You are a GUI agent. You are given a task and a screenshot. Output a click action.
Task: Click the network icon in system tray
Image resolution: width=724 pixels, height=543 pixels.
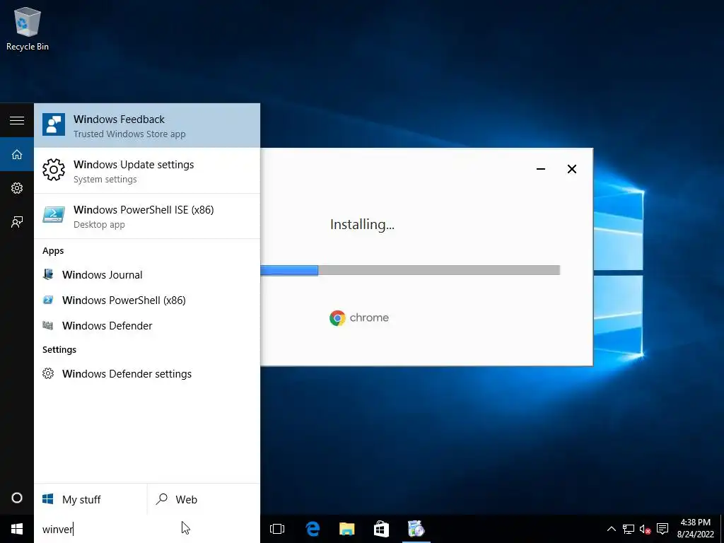click(x=629, y=529)
